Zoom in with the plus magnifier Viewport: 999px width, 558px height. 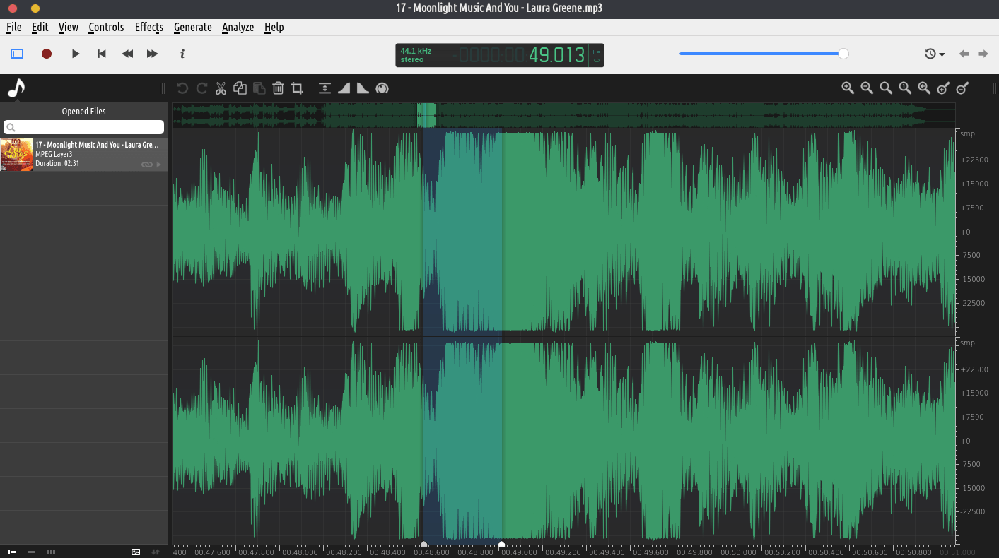coord(848,88)
